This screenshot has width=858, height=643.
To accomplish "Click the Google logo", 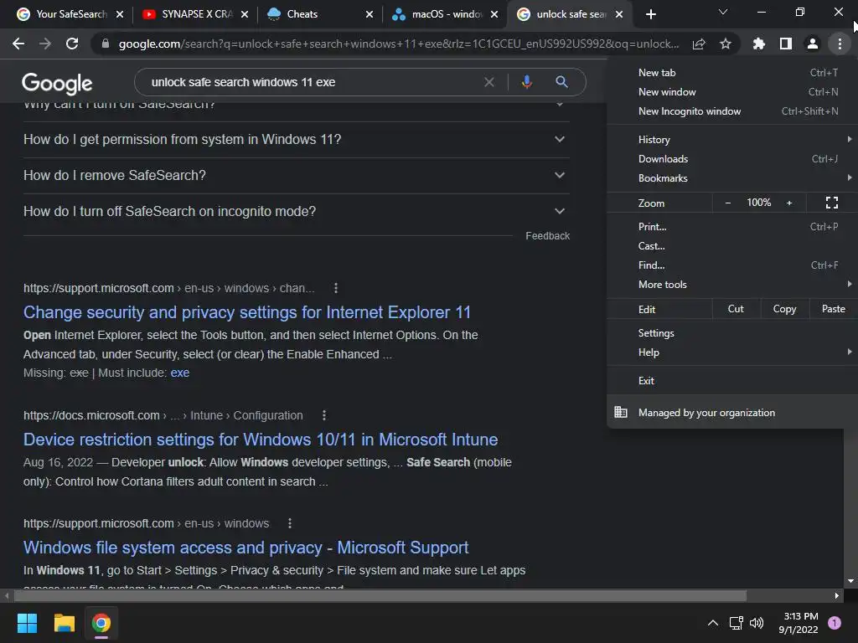I will 57,83.
